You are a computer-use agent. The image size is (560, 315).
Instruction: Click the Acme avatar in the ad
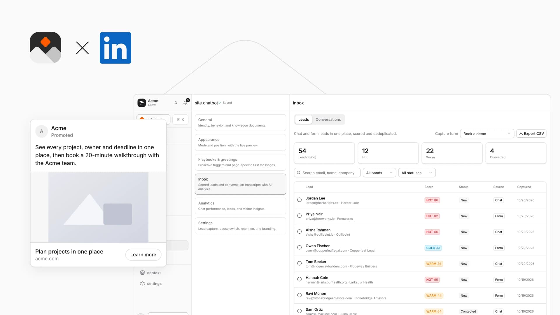coord(41,131)
